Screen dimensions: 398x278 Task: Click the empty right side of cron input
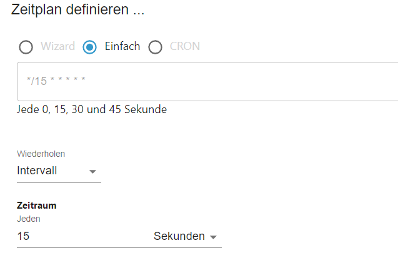click(281, 81)
